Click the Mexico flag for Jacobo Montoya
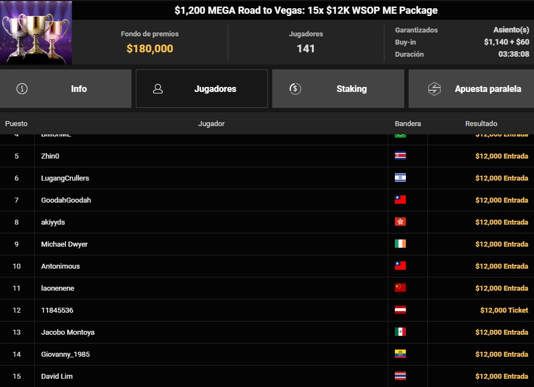 [400, 332]
